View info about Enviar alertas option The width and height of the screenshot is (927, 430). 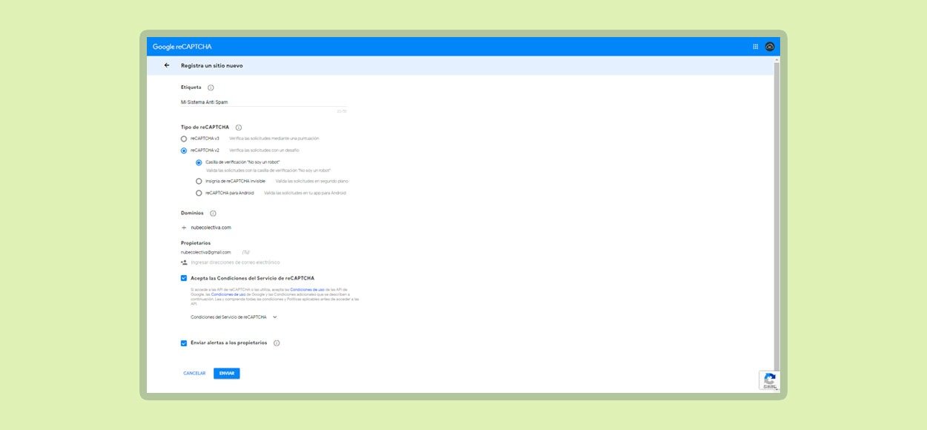point(277,343)
